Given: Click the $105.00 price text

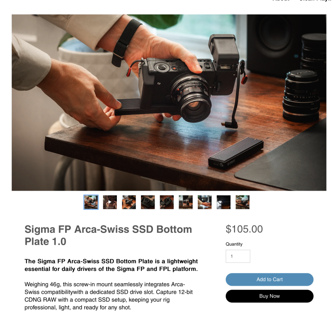Looking at the screenshot, I should [x=244, y=229].
